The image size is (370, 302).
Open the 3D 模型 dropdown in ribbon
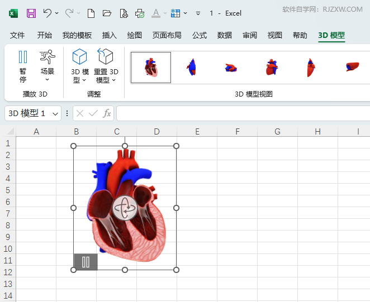click(79, 65)
